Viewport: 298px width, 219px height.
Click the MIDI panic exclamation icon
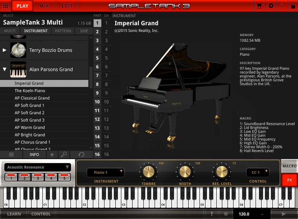(212, 214)
